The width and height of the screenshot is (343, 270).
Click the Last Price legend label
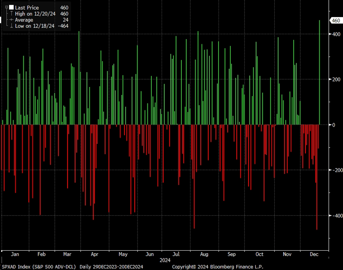tap(27, 8)
